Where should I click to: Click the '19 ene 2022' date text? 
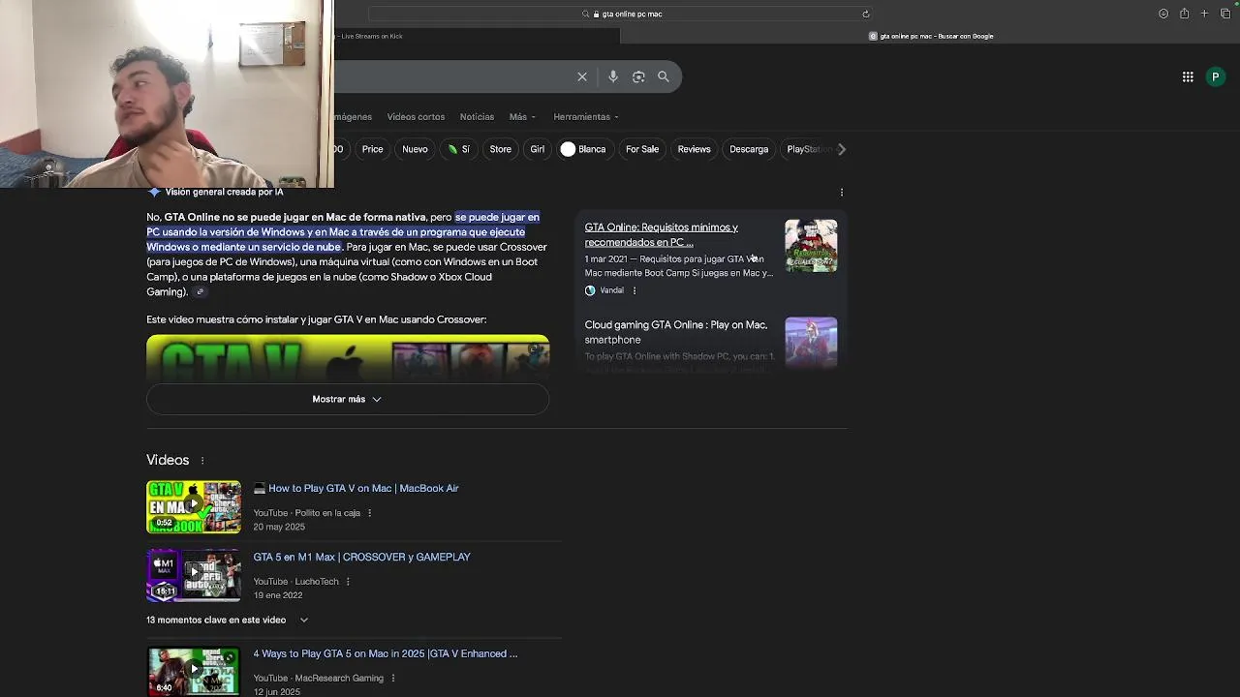[x=277, y=595]
